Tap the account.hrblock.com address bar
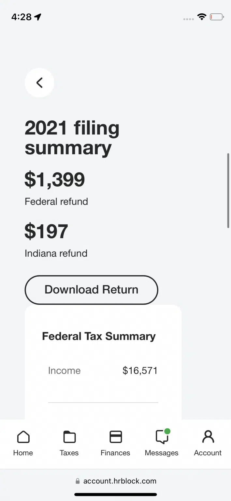 coord(120,481)
